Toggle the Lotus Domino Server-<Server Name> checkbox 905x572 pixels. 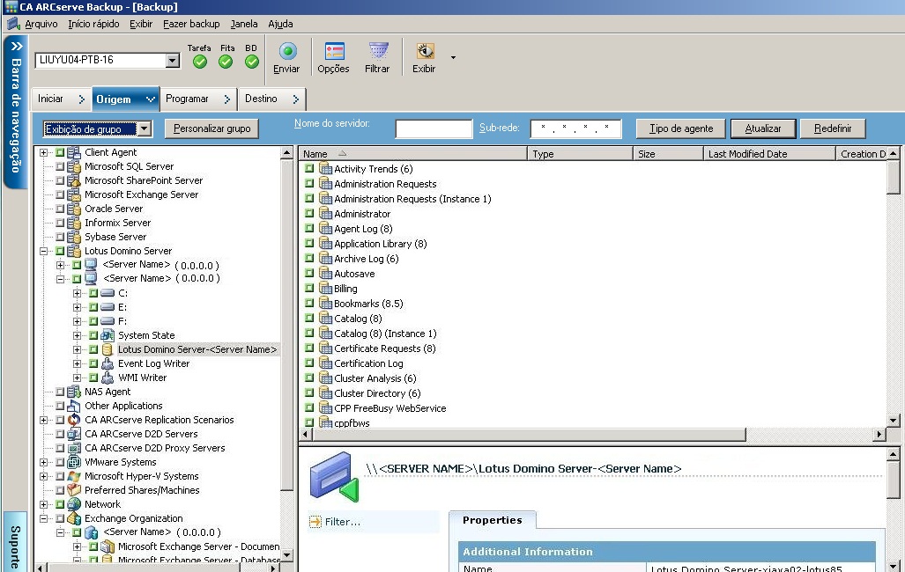click(93, 349)
